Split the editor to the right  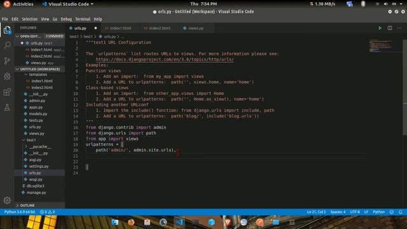pos(390,28)
